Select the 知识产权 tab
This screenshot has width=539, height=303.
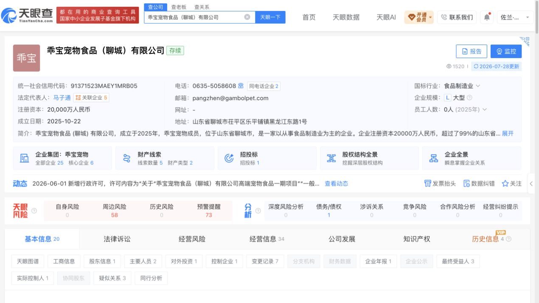point(417,239)
